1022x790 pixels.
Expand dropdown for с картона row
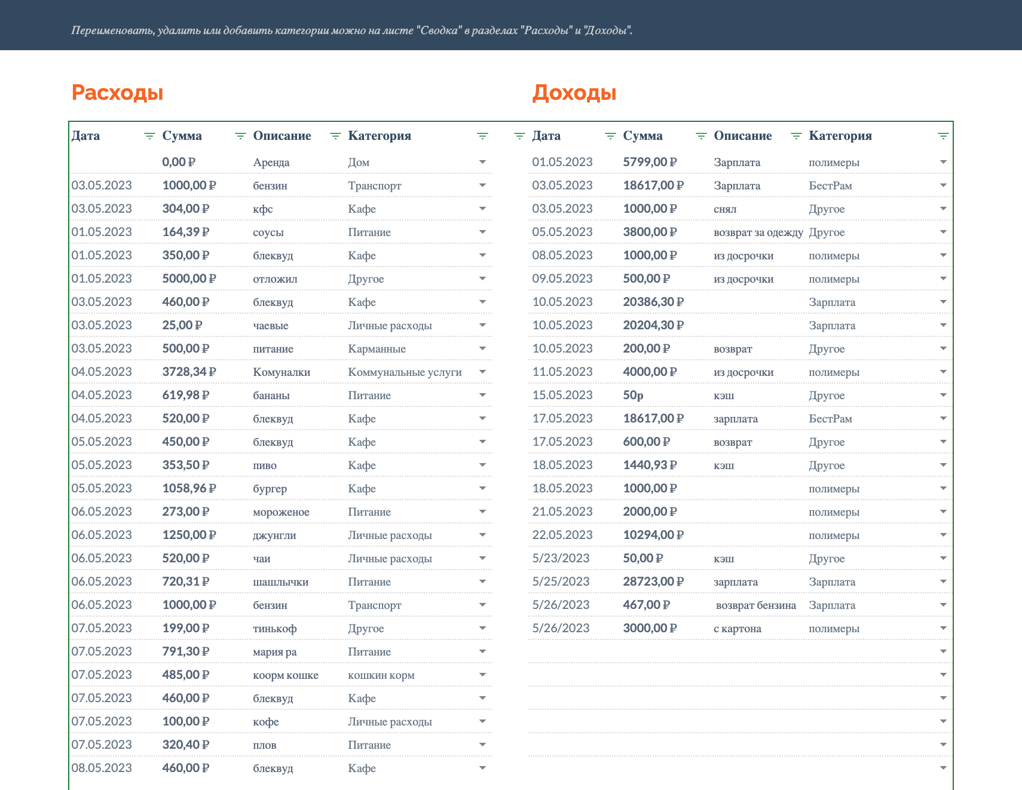943,628
